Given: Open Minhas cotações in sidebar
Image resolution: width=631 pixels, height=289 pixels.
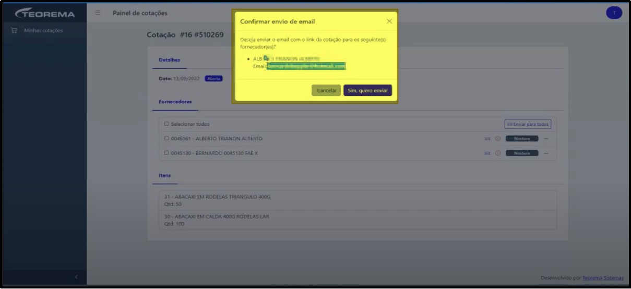Looking at the screenshot, I should coord(43,30).
